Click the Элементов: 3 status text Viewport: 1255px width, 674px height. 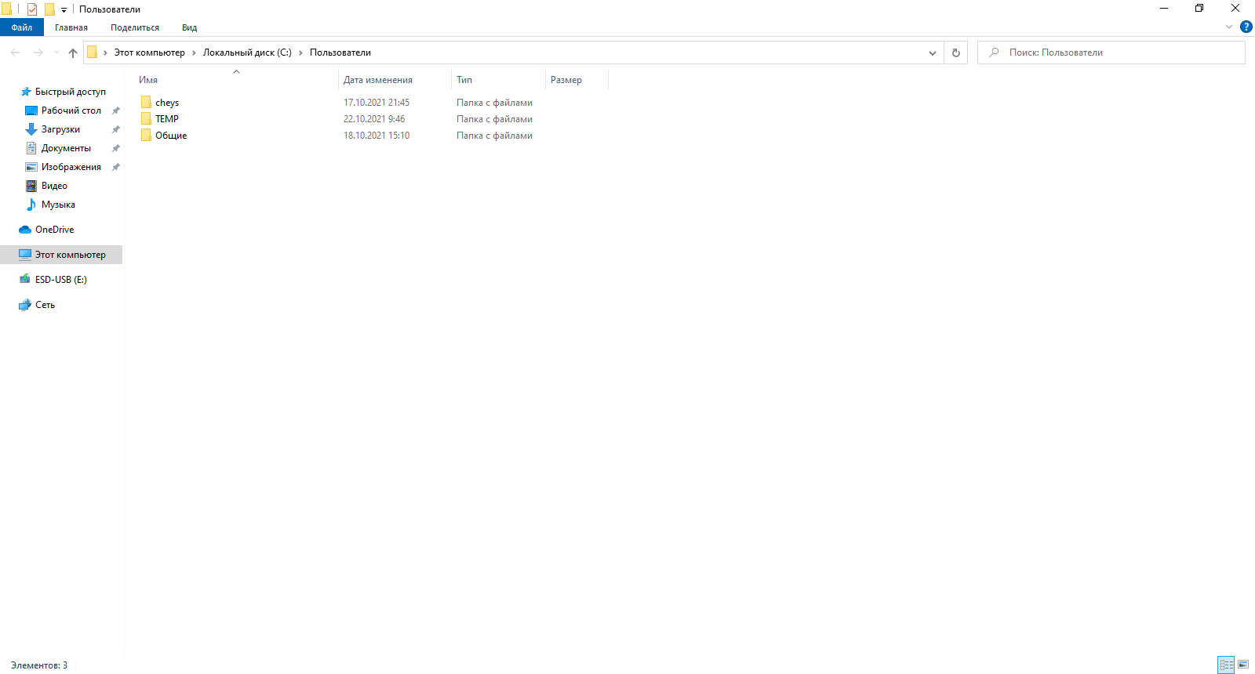(x=39, y=665)
